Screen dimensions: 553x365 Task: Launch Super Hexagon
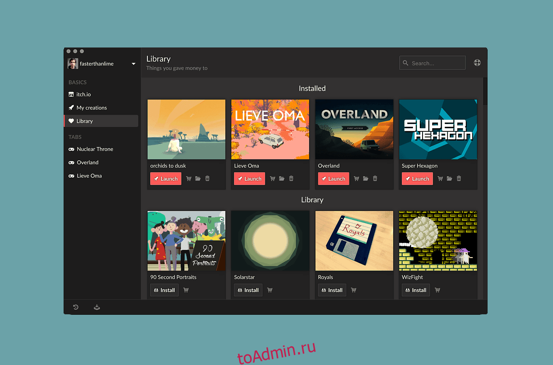[417, 179]
